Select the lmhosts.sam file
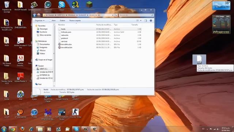The width and height of the screenshot is (234, 132). 66,32
